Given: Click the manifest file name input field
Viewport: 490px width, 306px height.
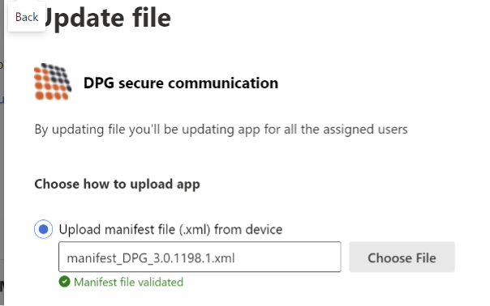Looking at the screenshot, I should pos(200,257).
